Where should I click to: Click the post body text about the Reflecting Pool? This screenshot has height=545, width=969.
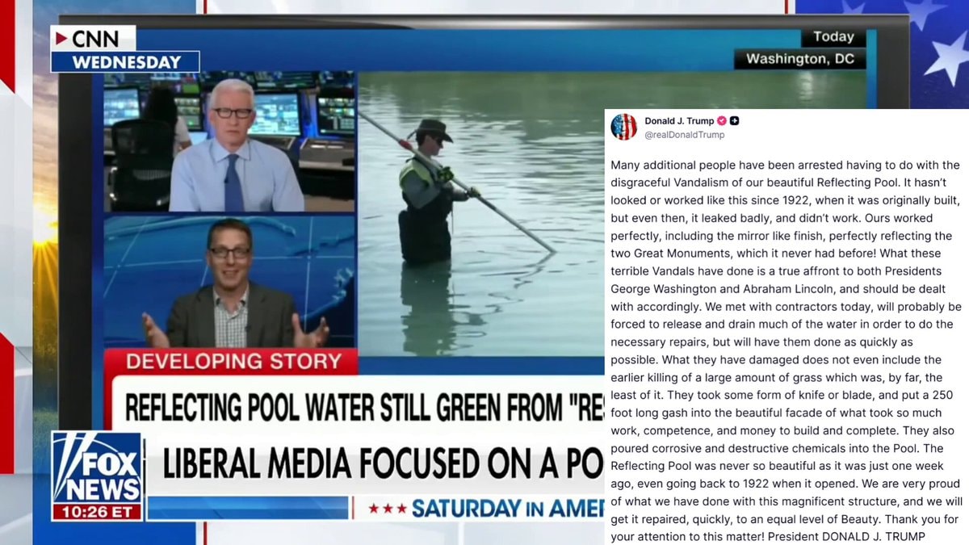point(786,350)
